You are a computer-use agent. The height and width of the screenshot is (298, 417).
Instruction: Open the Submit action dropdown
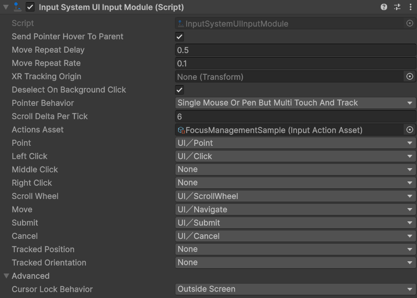(x=295, y=222)
